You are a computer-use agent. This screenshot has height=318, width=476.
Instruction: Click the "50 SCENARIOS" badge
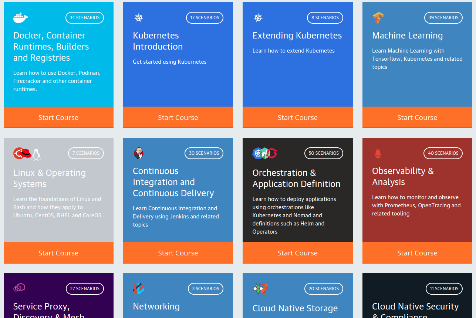point(324,153)
